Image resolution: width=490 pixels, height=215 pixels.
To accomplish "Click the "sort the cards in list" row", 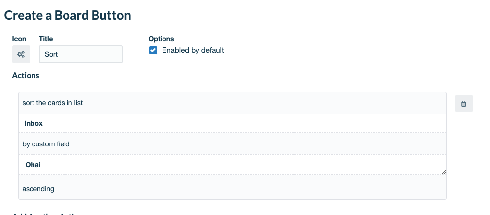I will (232, 103).
